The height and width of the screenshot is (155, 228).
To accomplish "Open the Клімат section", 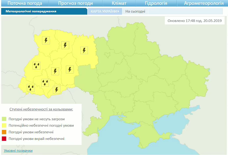I will [x=119, y=4].
